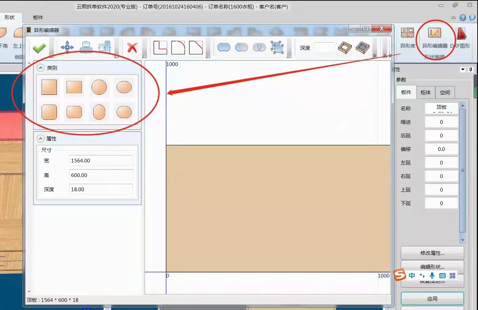Select the rounded-corner cut tool
This screenshot has width=478, height=310.
(x=178, y=48)
